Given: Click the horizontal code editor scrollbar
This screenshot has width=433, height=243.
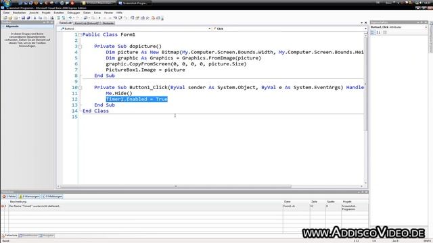Looking at the screenshot, I should click(x=176, y=186).
